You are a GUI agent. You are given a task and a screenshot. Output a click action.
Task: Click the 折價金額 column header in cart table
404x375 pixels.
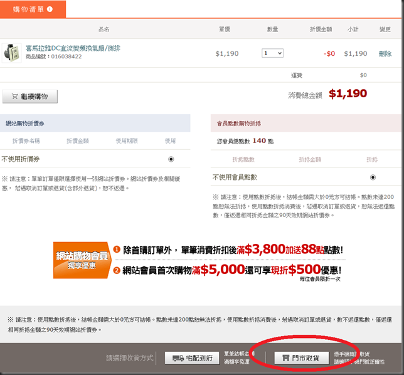point(321,29)
